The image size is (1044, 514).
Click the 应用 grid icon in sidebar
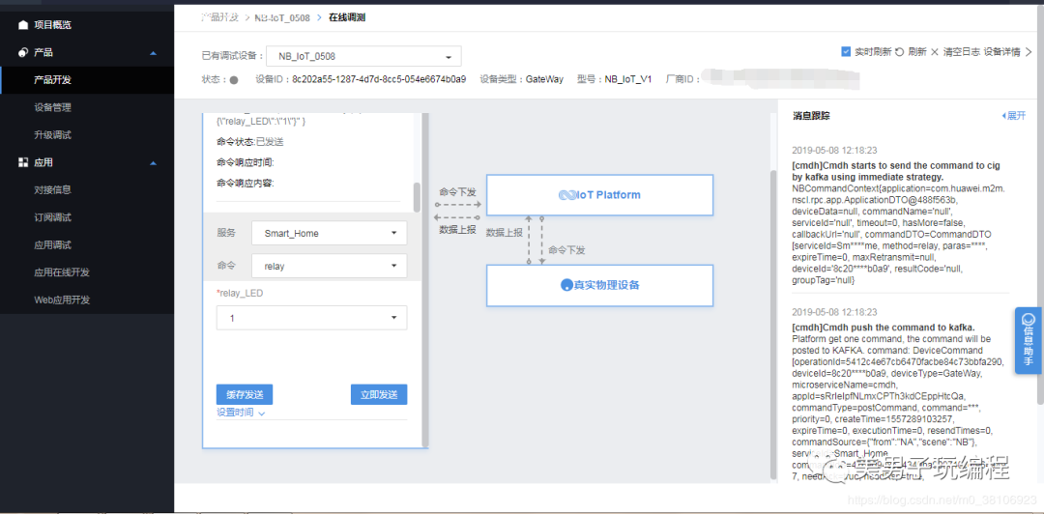[x=23, y=162]
